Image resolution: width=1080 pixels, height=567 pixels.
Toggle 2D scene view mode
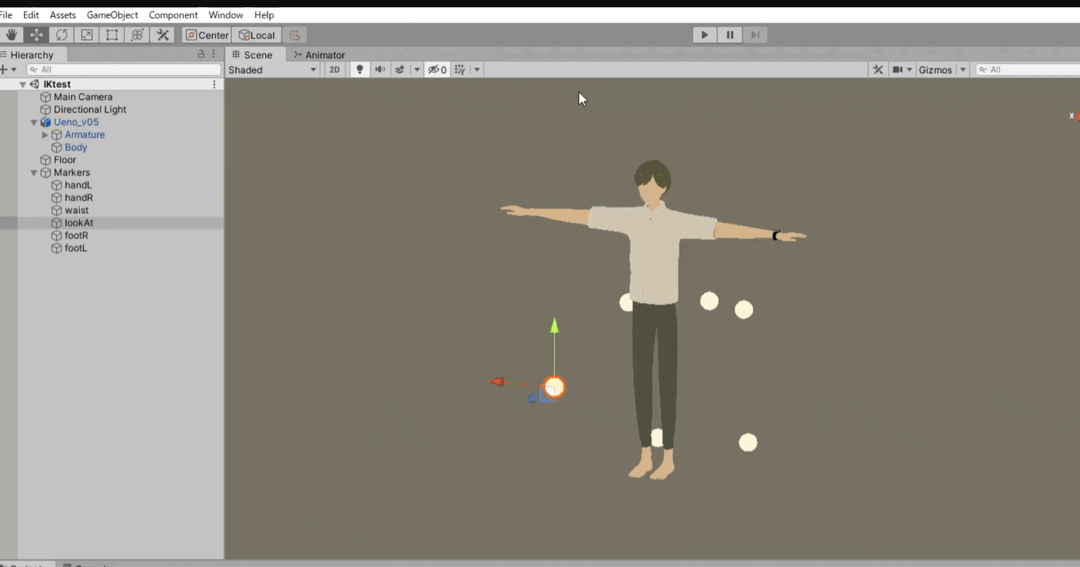pyautogui.click(x=335, y=70)
